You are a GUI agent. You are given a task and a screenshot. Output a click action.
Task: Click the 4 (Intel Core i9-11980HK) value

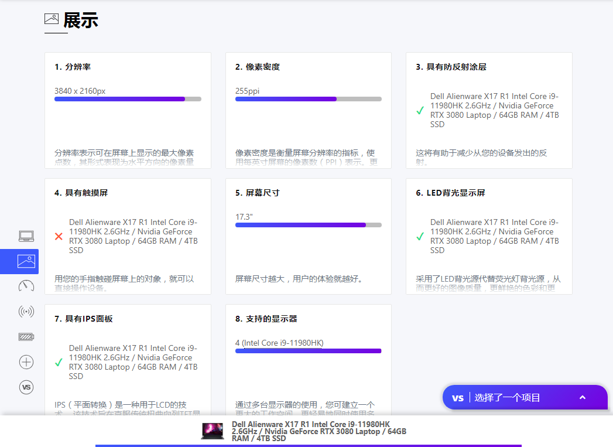[x=279, y=343]
